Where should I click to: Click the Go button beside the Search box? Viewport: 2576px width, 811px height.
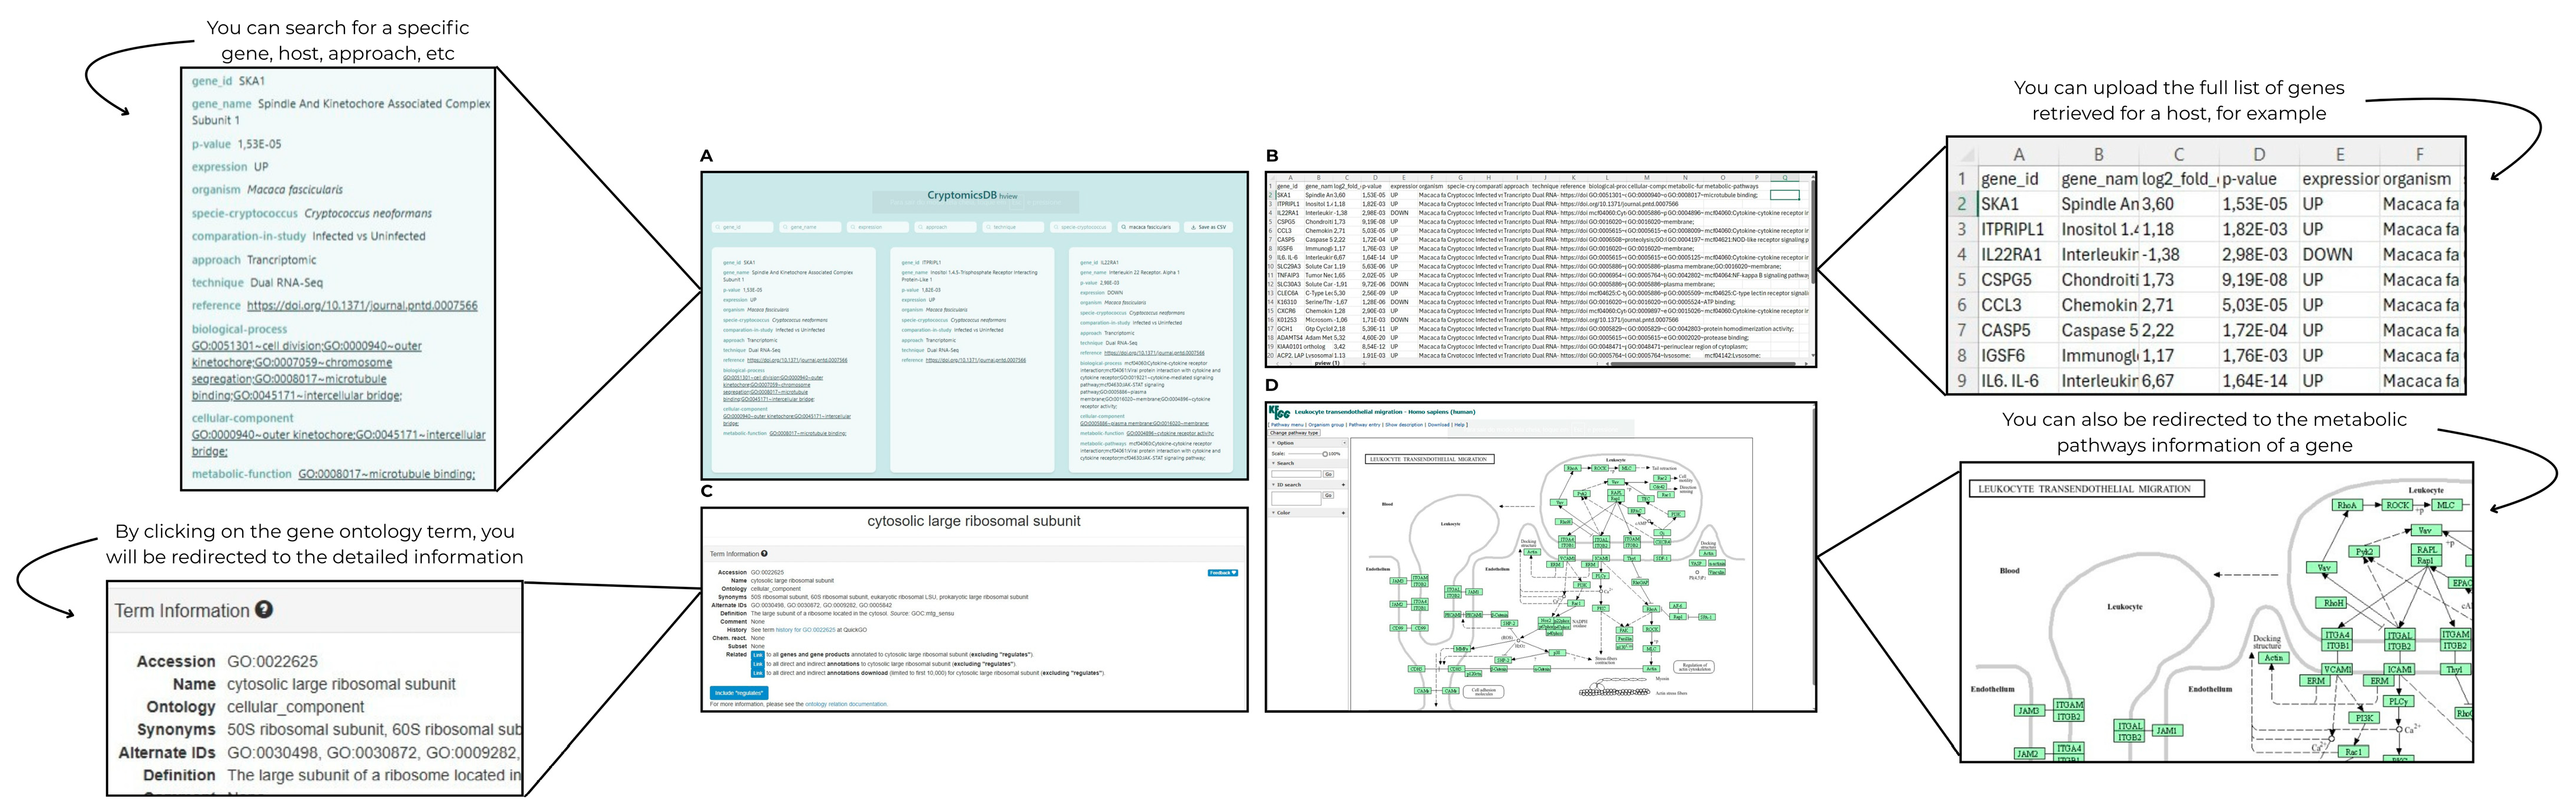click(1329, 474)
